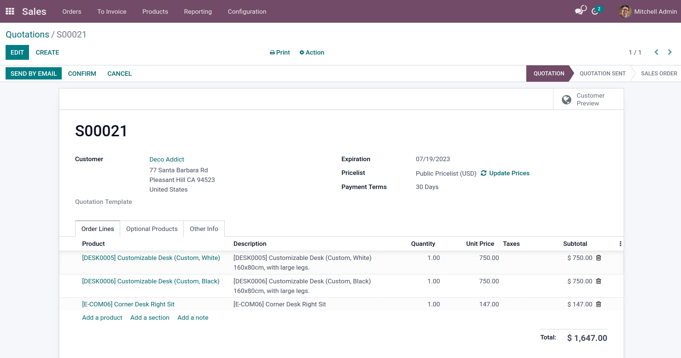The width and height of the screenshot is (681, 358).
Task: Expand the Print dropdown
Action: tap(280, 52)
